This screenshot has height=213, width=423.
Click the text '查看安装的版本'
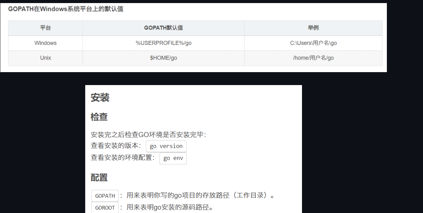coord(114,146)
